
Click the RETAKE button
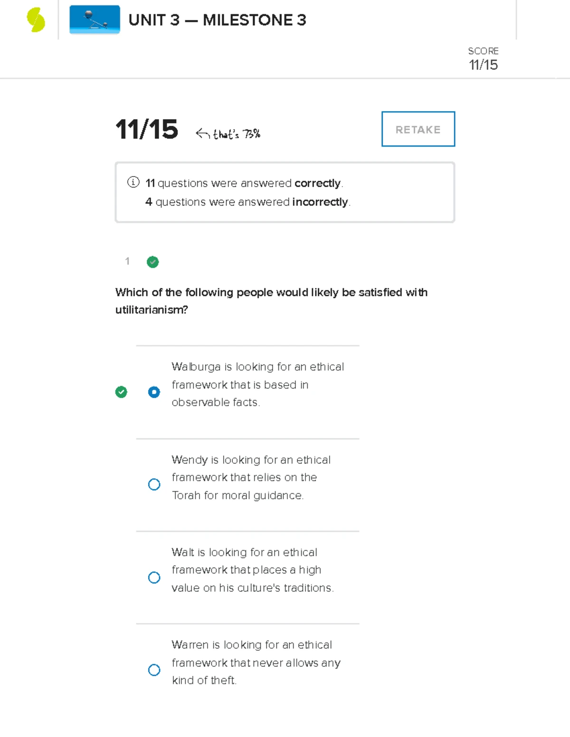pyautogui.click(x=418, y=129)
